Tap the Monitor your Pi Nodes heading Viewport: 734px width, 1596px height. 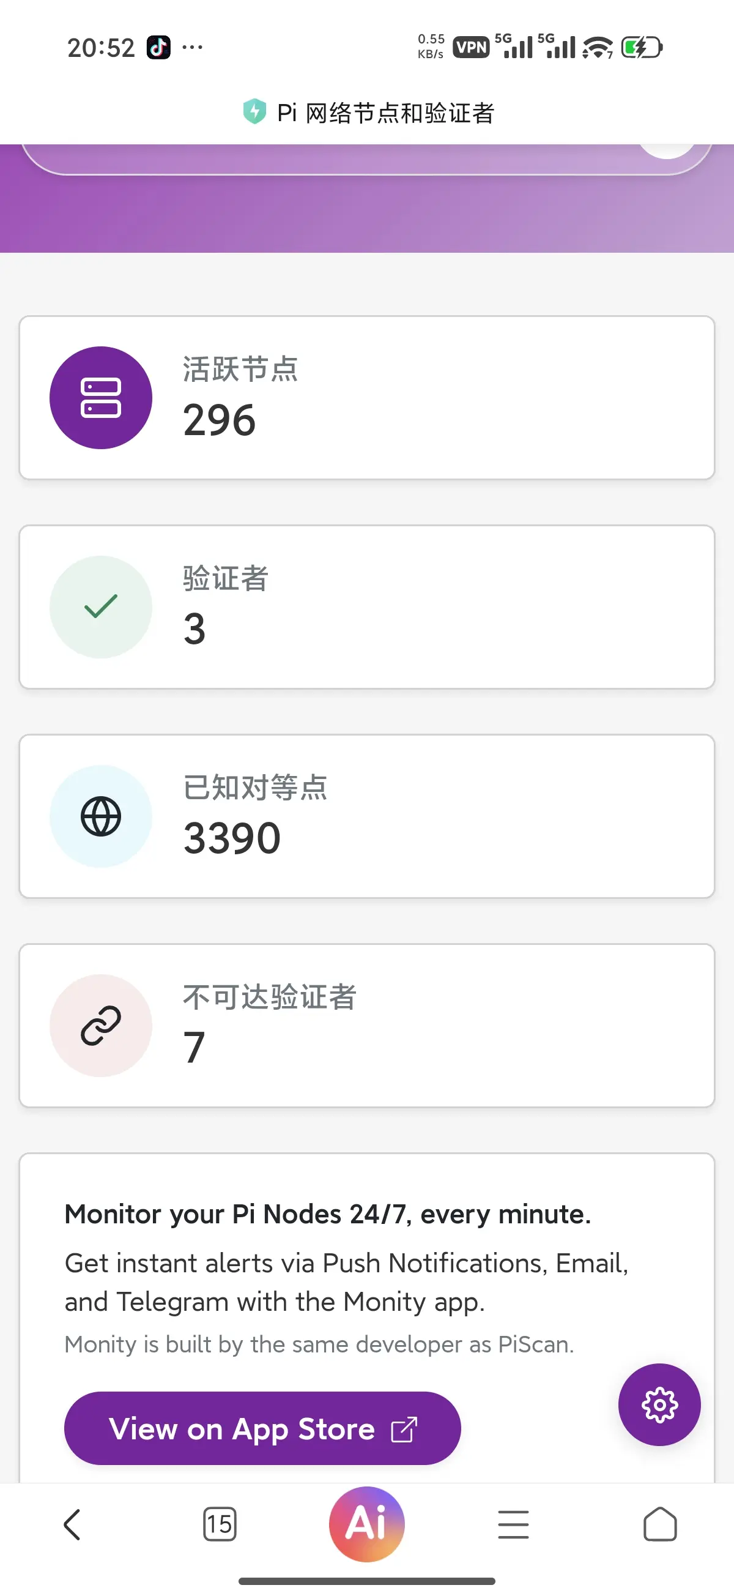[328, 1214]
